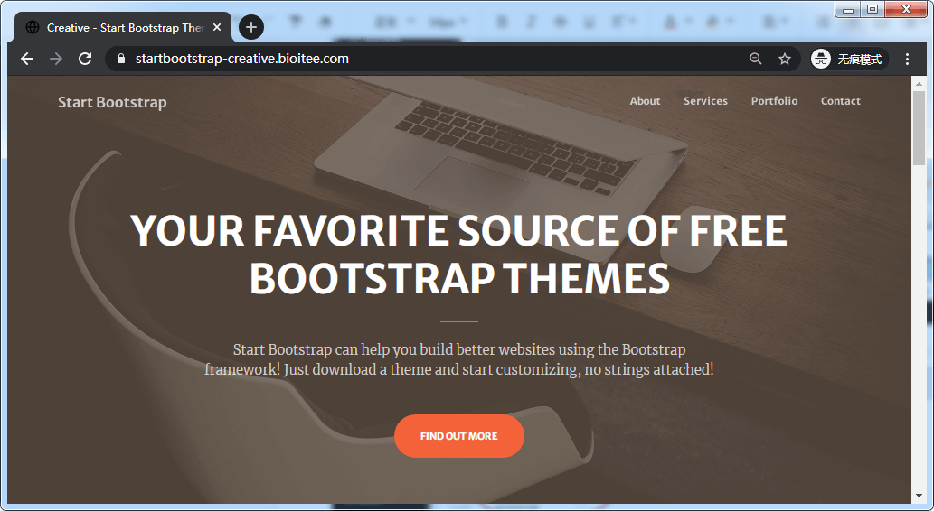Image resolution: width=934 pixels, height=511 pixels.
Task: Click the forward navigation arrow
Action: [x=56, y=59]
